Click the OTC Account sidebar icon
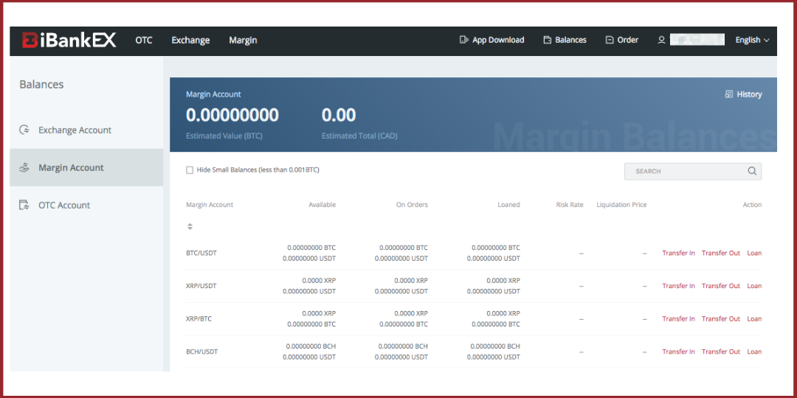 coord(24,205)
